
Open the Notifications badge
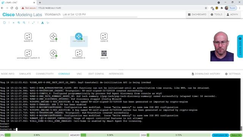click(220, 135)
